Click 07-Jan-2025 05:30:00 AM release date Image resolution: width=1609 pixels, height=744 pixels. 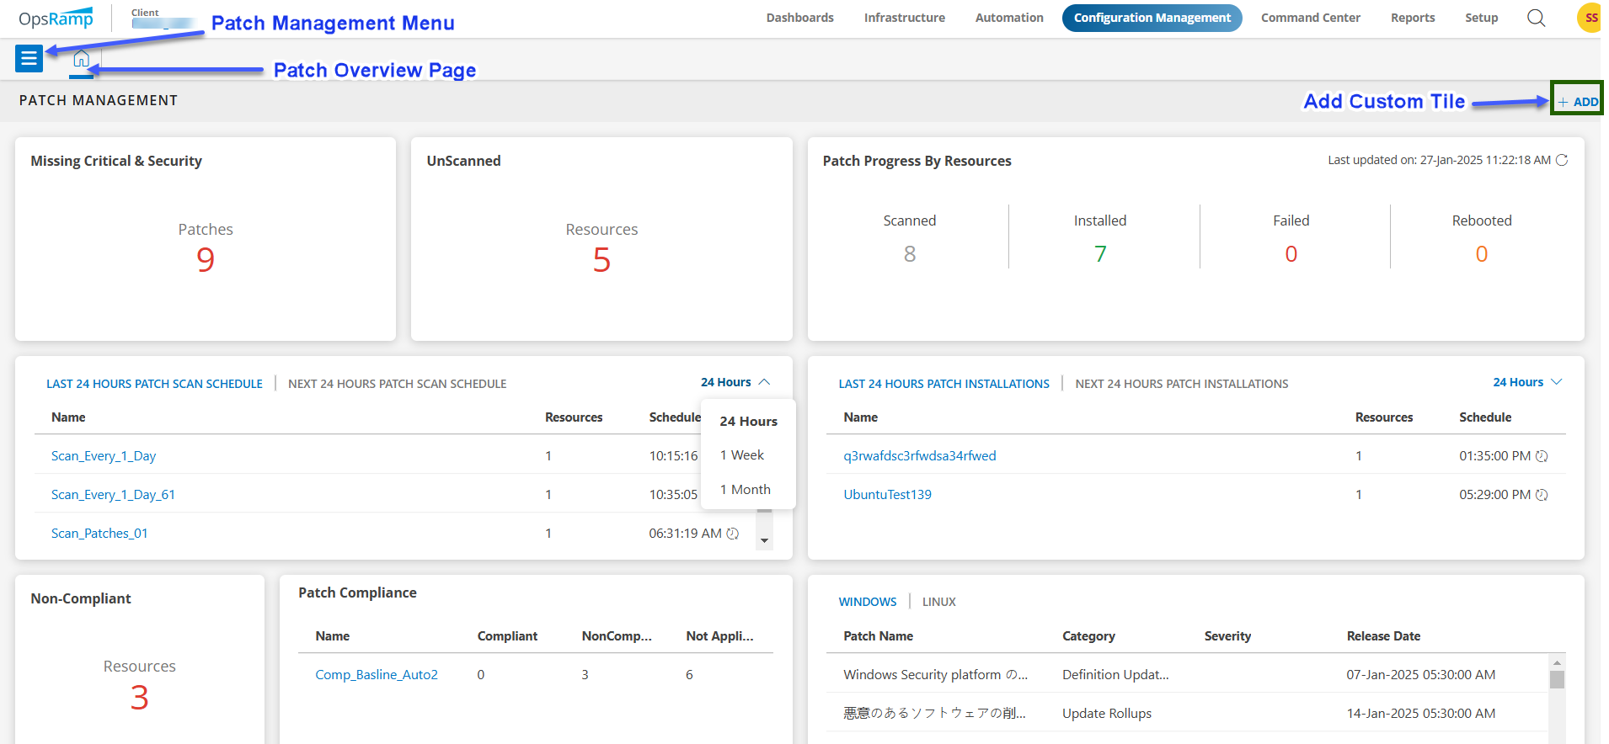[x=1420, y=675]
